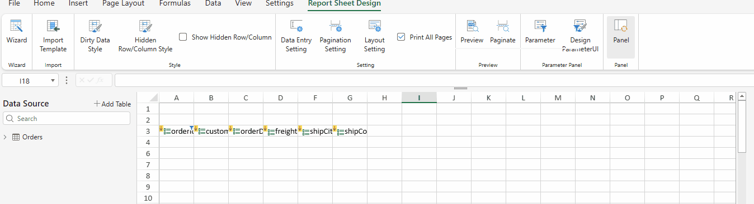This screenshot has height=204, width=754.
Task: Click the Import Template icon
Action: click(x=53, y=36)
